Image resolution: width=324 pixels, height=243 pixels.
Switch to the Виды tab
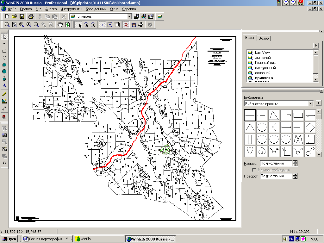(x=250, y=38)
